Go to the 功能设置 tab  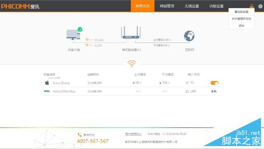217,6
